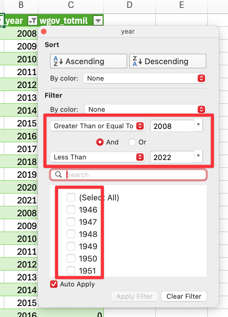Viewport: 228px width, 317px height.
Task: Open the Less Than condition dropdown
Action: 97,157
